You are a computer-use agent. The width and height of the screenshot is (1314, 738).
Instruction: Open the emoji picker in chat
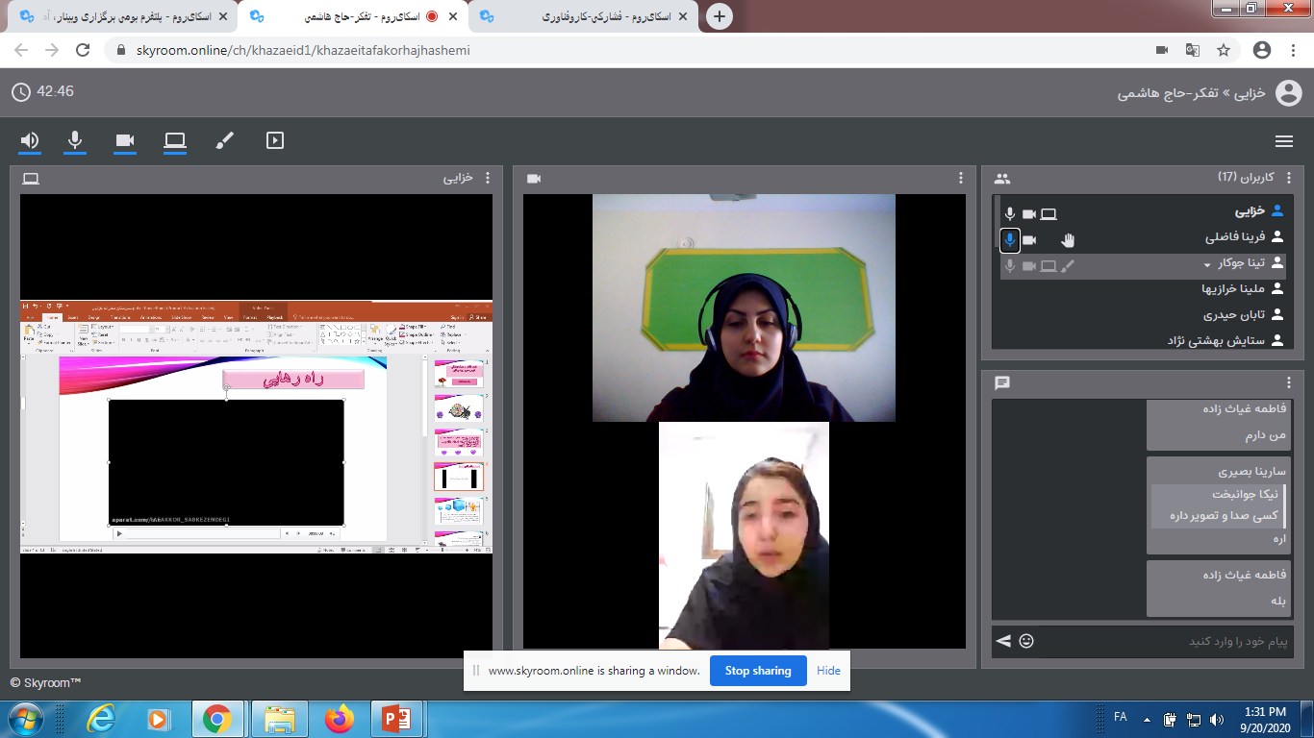[1026, 641]
